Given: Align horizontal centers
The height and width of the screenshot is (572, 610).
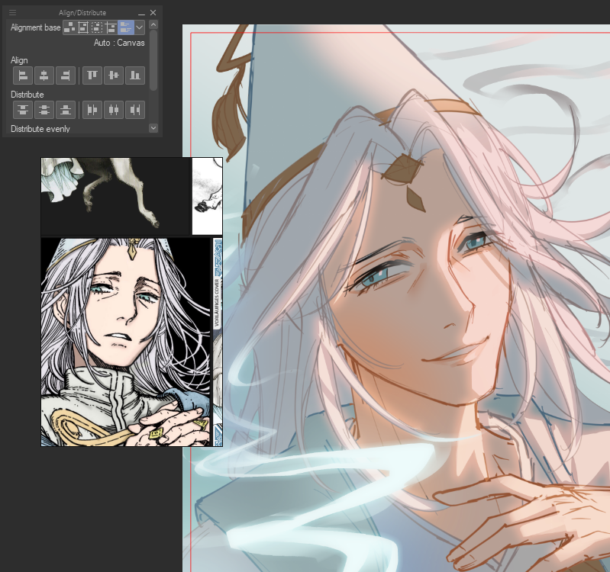Looking at the screenshot, I should 44,76.
